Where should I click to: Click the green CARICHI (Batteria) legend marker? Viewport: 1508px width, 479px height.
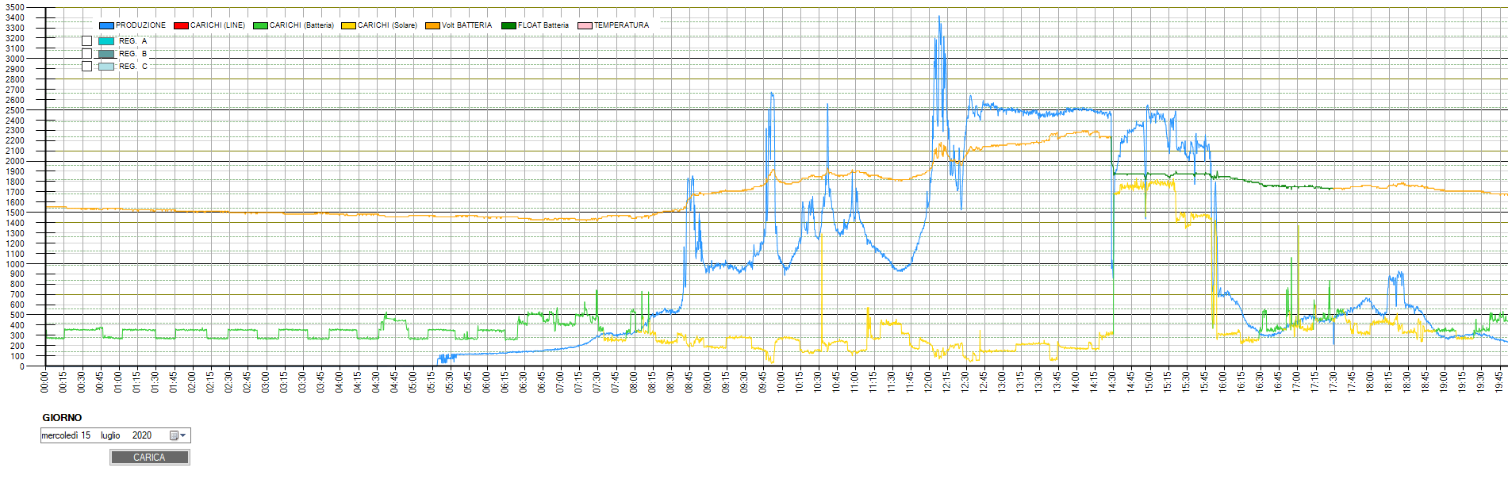pos(260,25)
